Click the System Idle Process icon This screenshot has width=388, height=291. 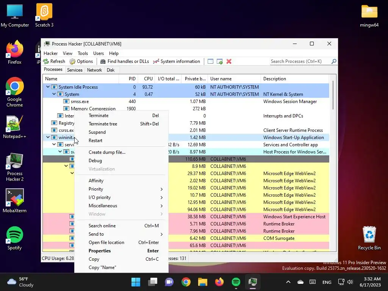tap(54, 87)
